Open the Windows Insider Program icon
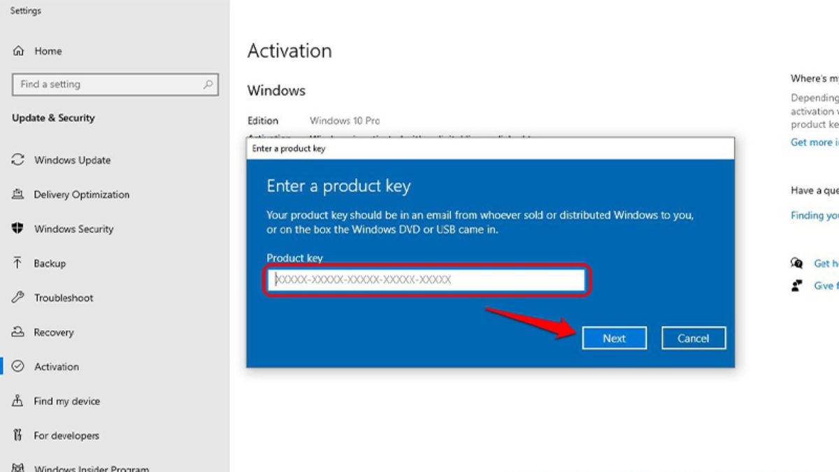The height and width of the screenshot is (472, 839). (x=17, y=466)
